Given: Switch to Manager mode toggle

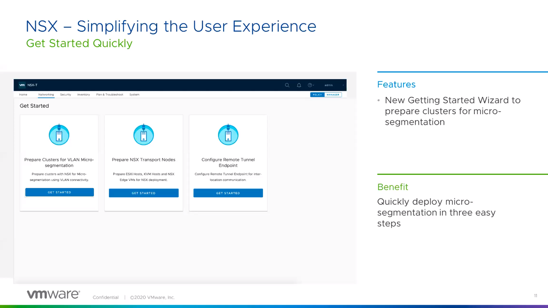Looking at the screenshot, I should (333, 95).
